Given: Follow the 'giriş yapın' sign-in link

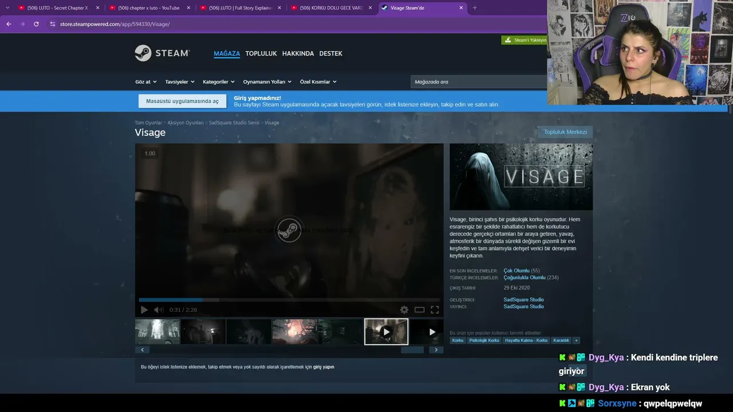Looking at the screenshot, I should (x=324, y=367).
